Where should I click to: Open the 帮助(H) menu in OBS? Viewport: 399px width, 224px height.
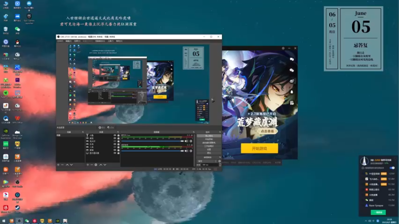coord(119,41)
